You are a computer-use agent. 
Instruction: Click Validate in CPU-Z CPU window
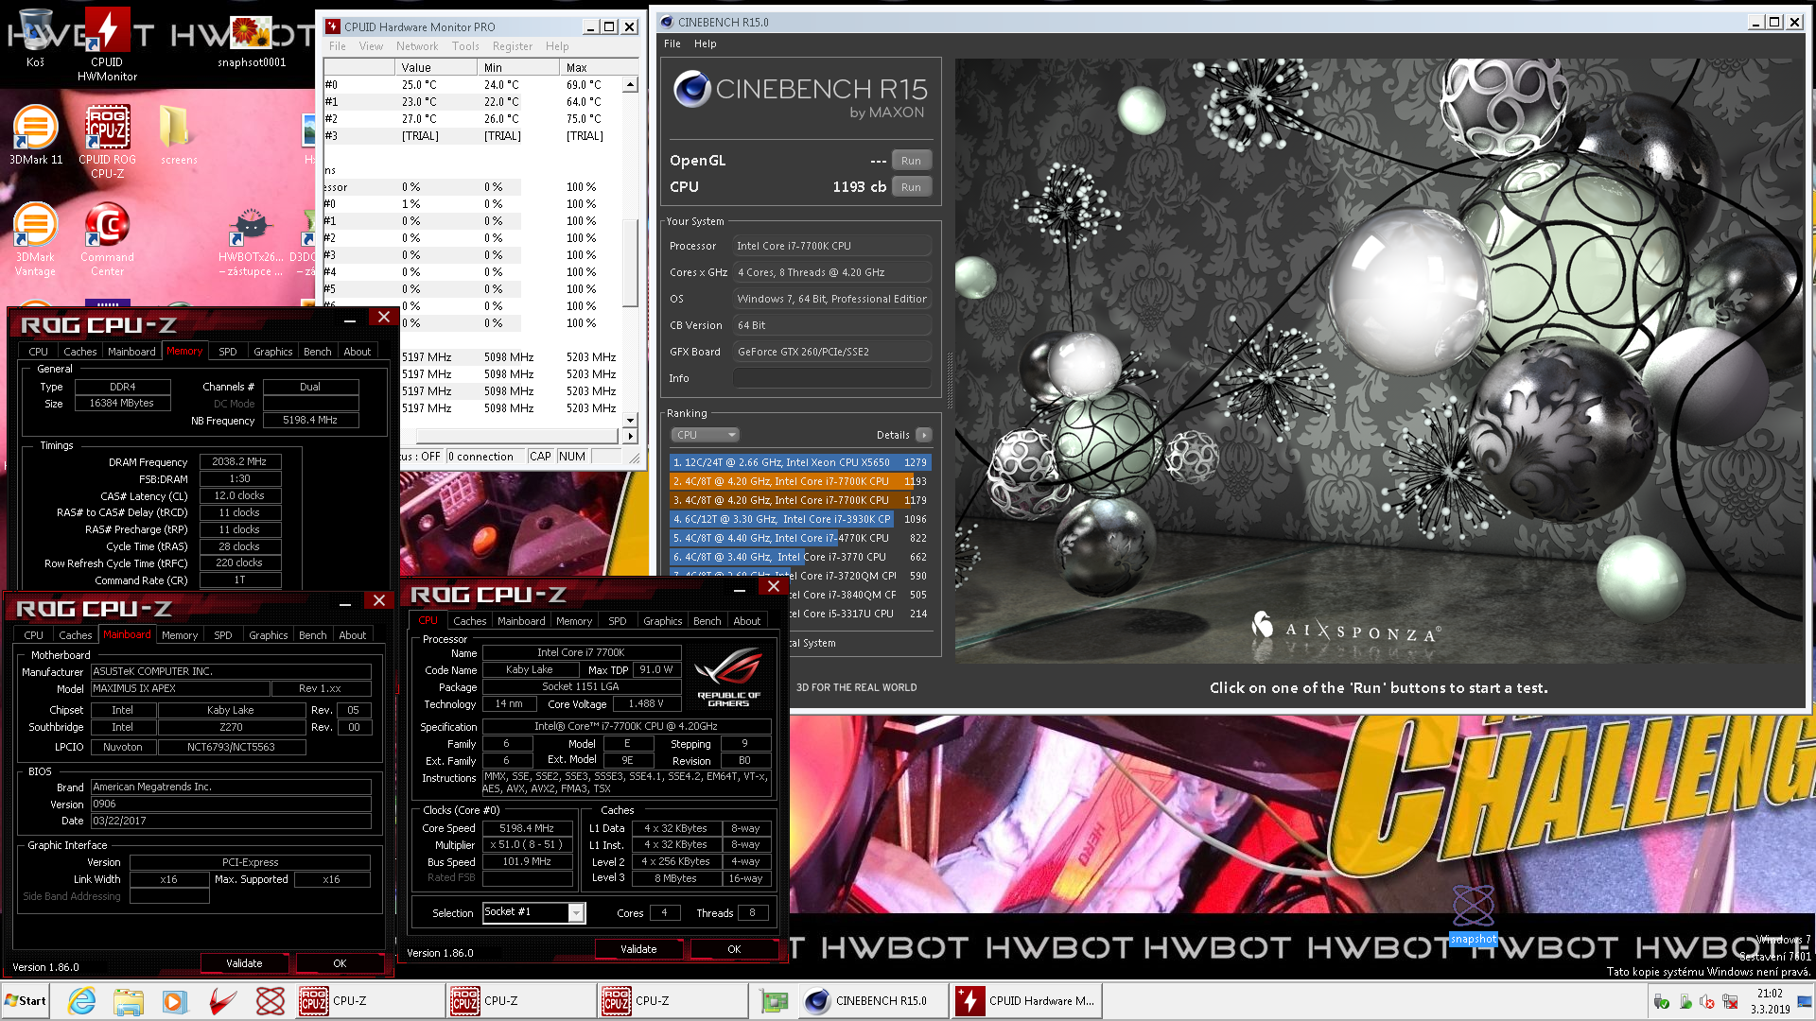(x=638, y=949)
